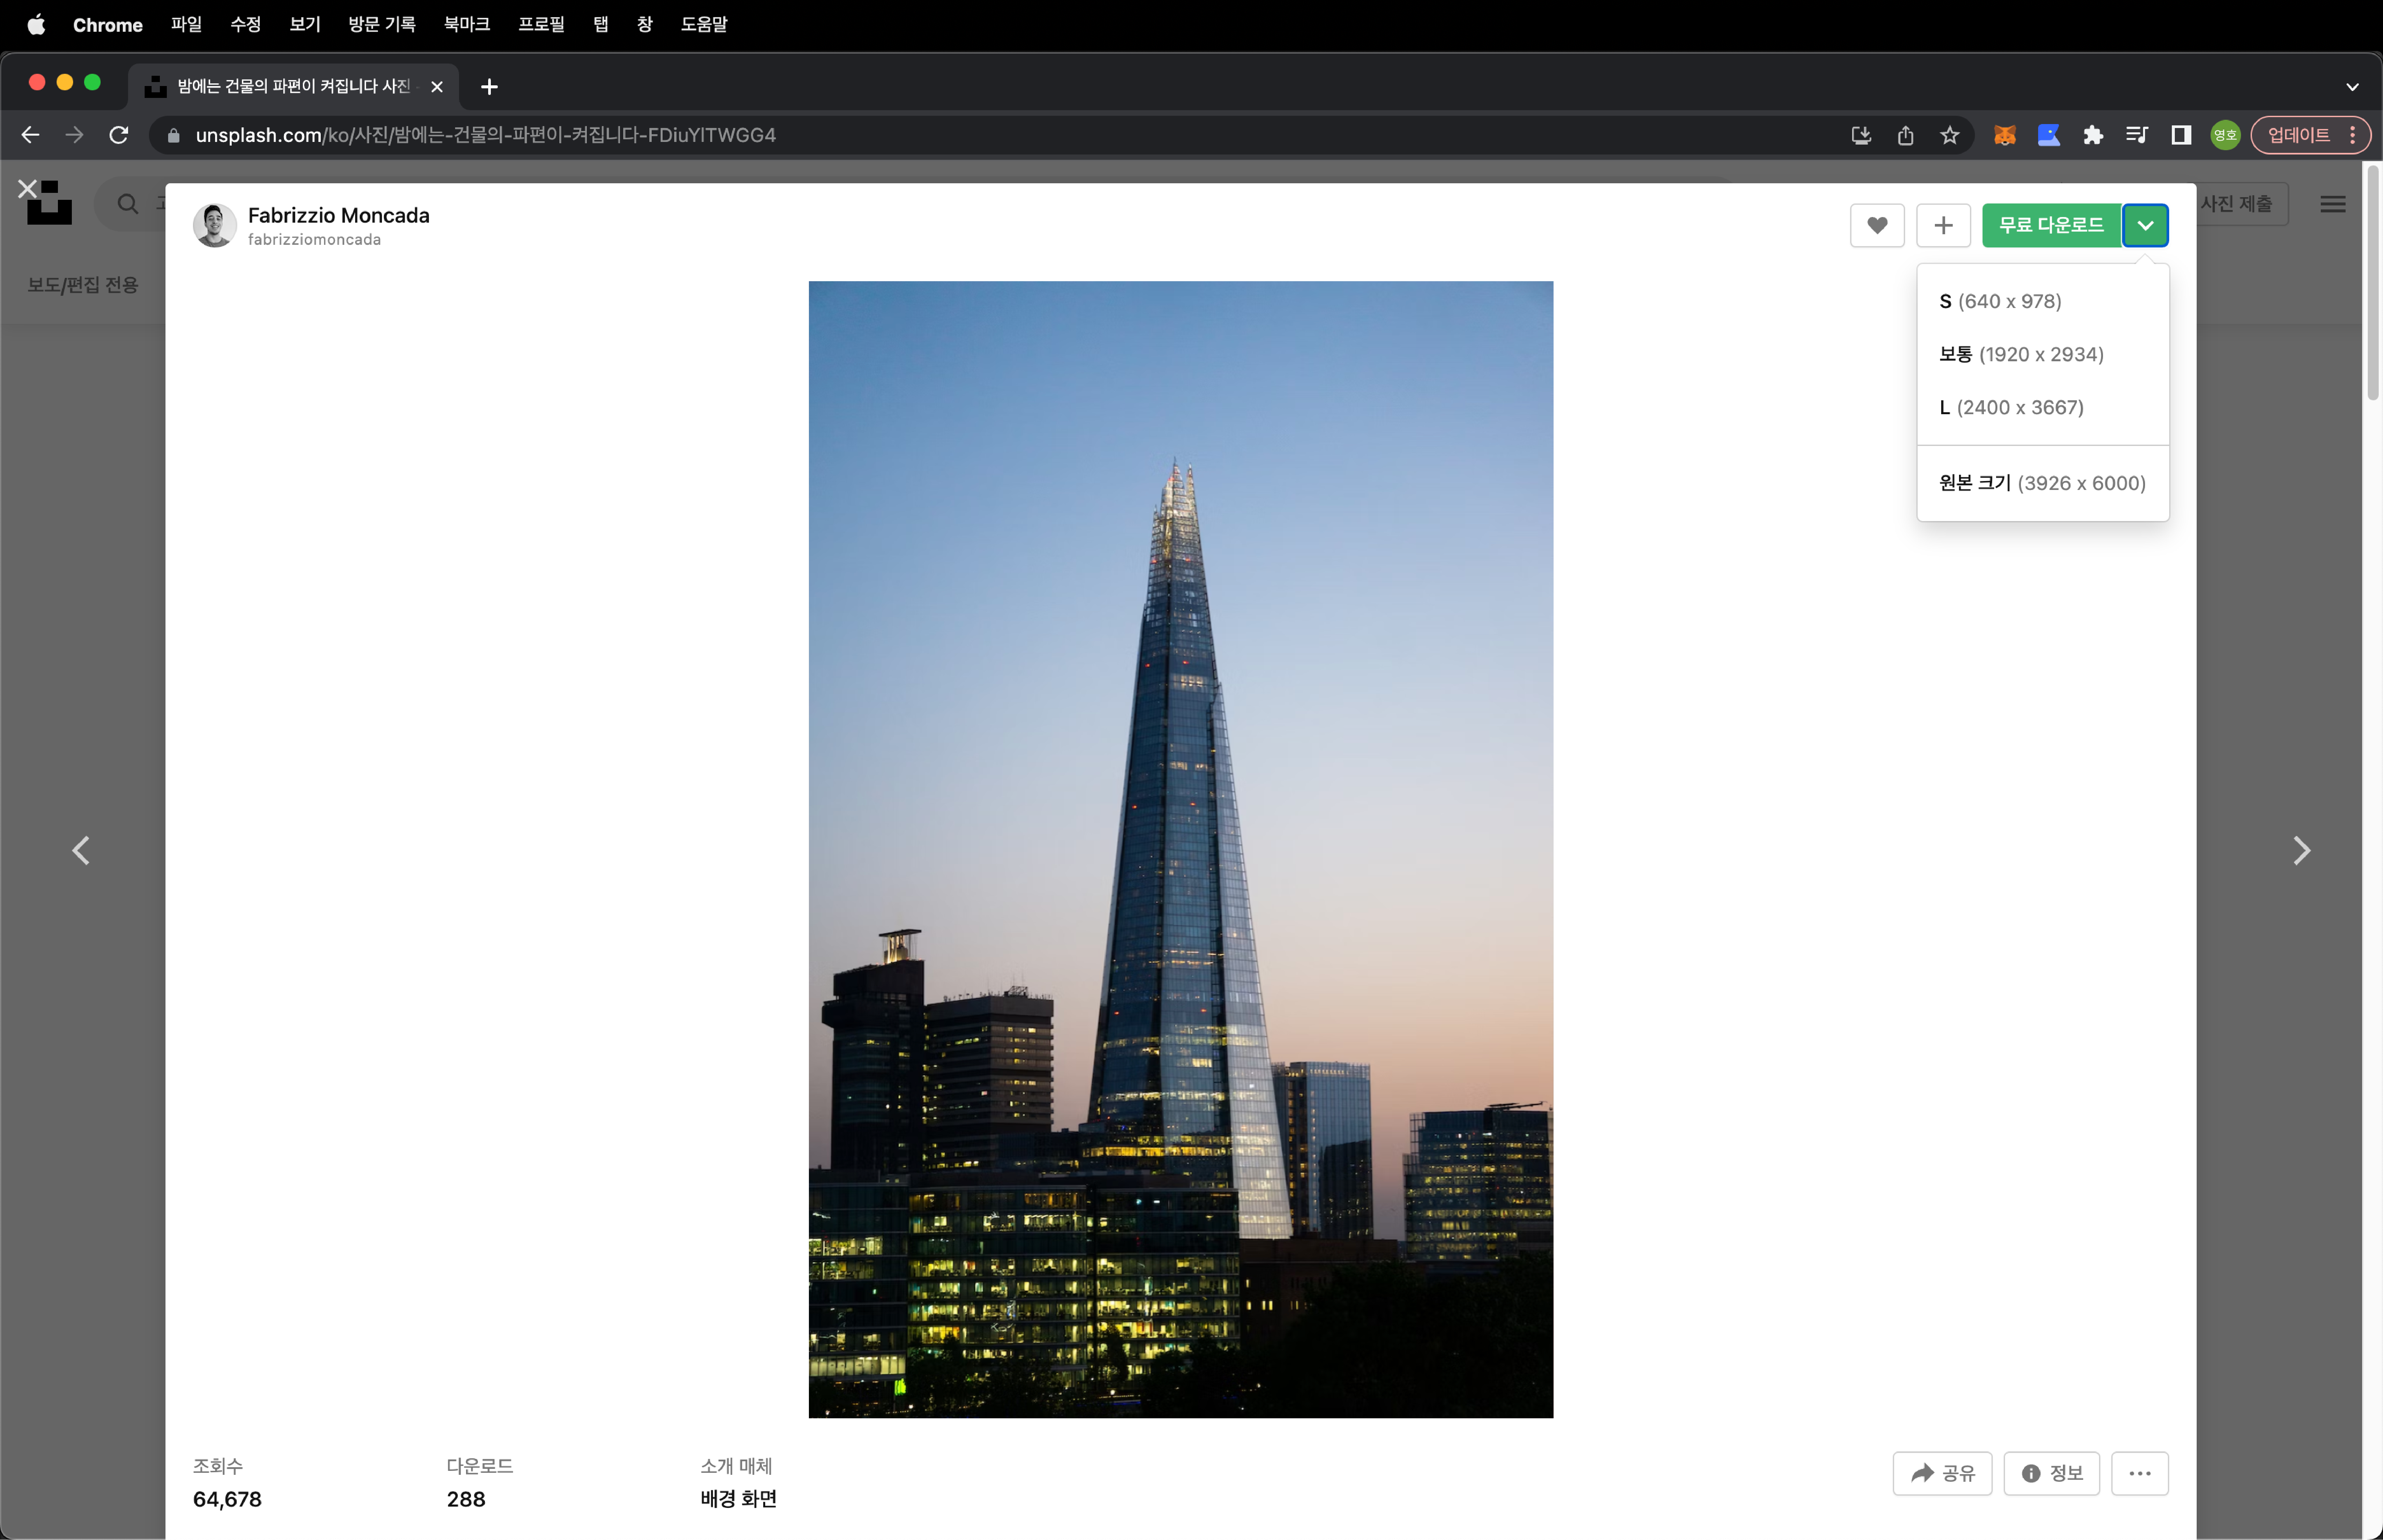This screenshot has height=1540, width=2383.
Task: Go to the previous photo arrow
Action: tap(81, 851)
